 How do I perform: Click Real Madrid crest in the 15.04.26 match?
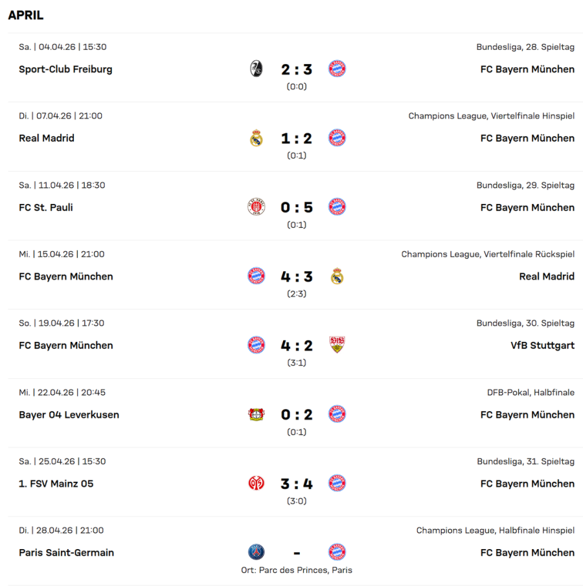[x=337, y=276]
